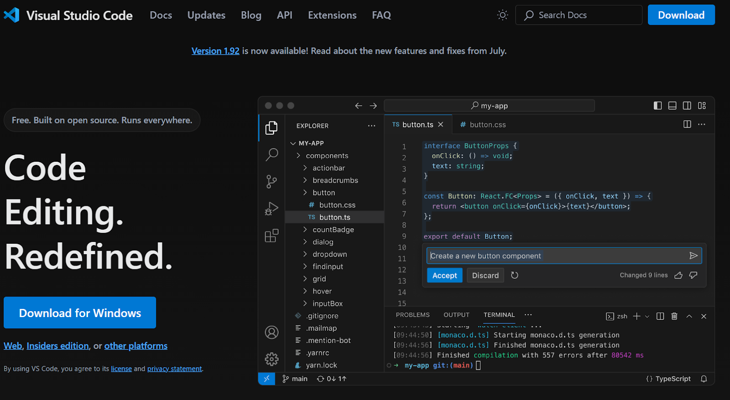The width and height of the screenshot is (730, 400).
Task: Close the terminal panel
Action: point(704,316)
